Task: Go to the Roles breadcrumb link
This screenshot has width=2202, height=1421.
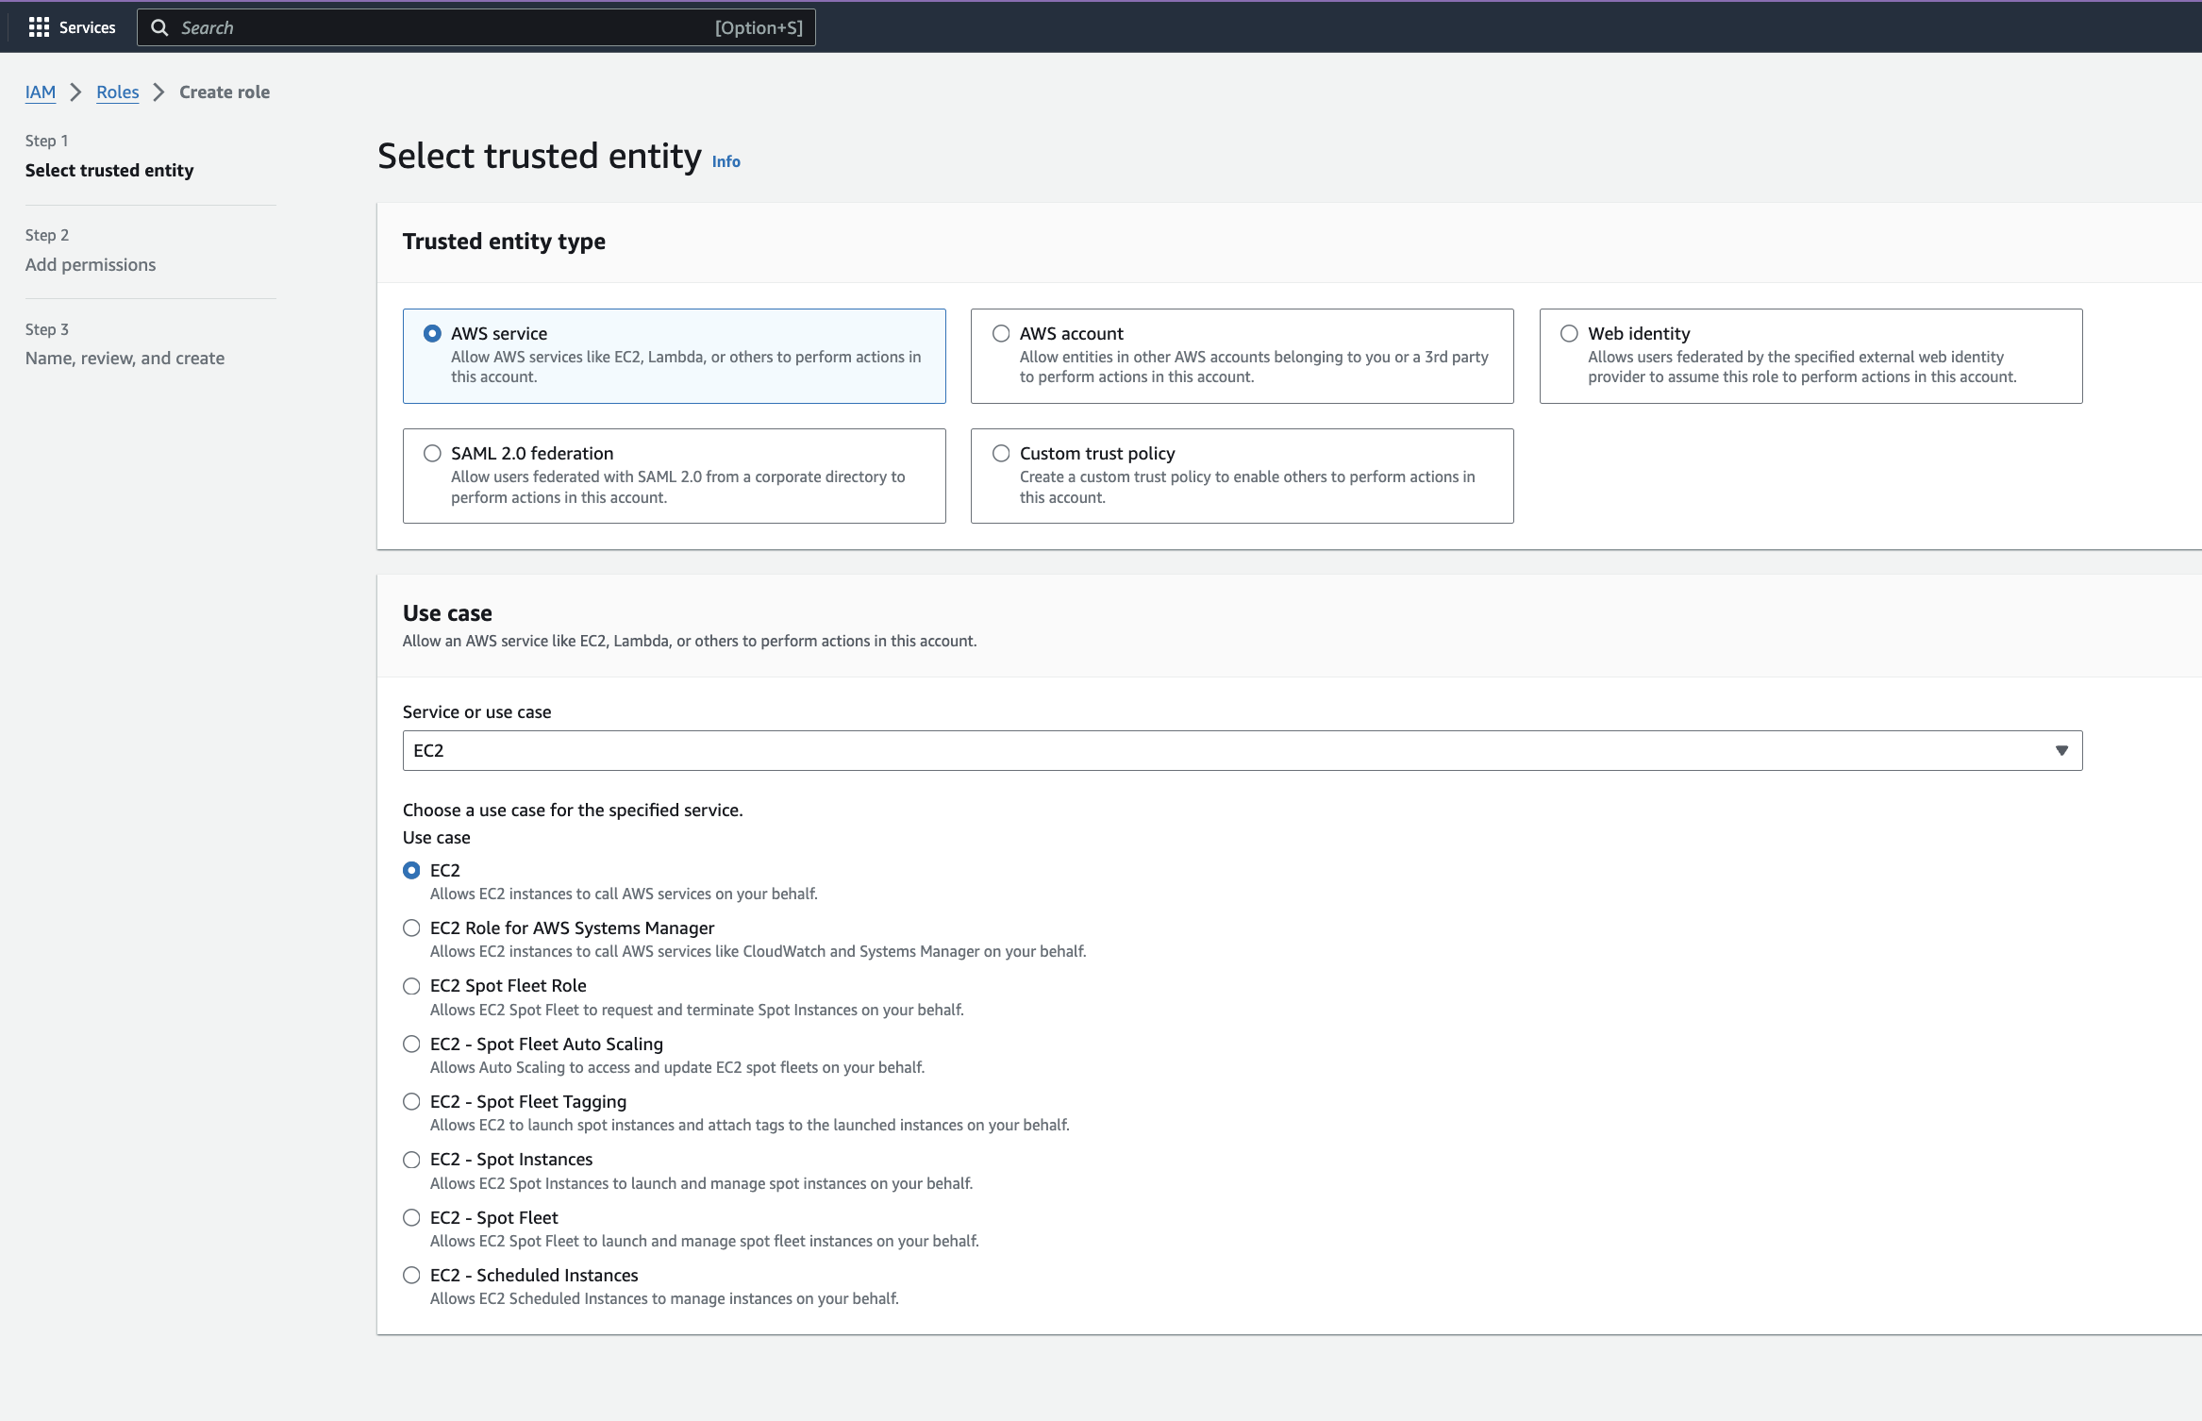Action: (117, 92)
